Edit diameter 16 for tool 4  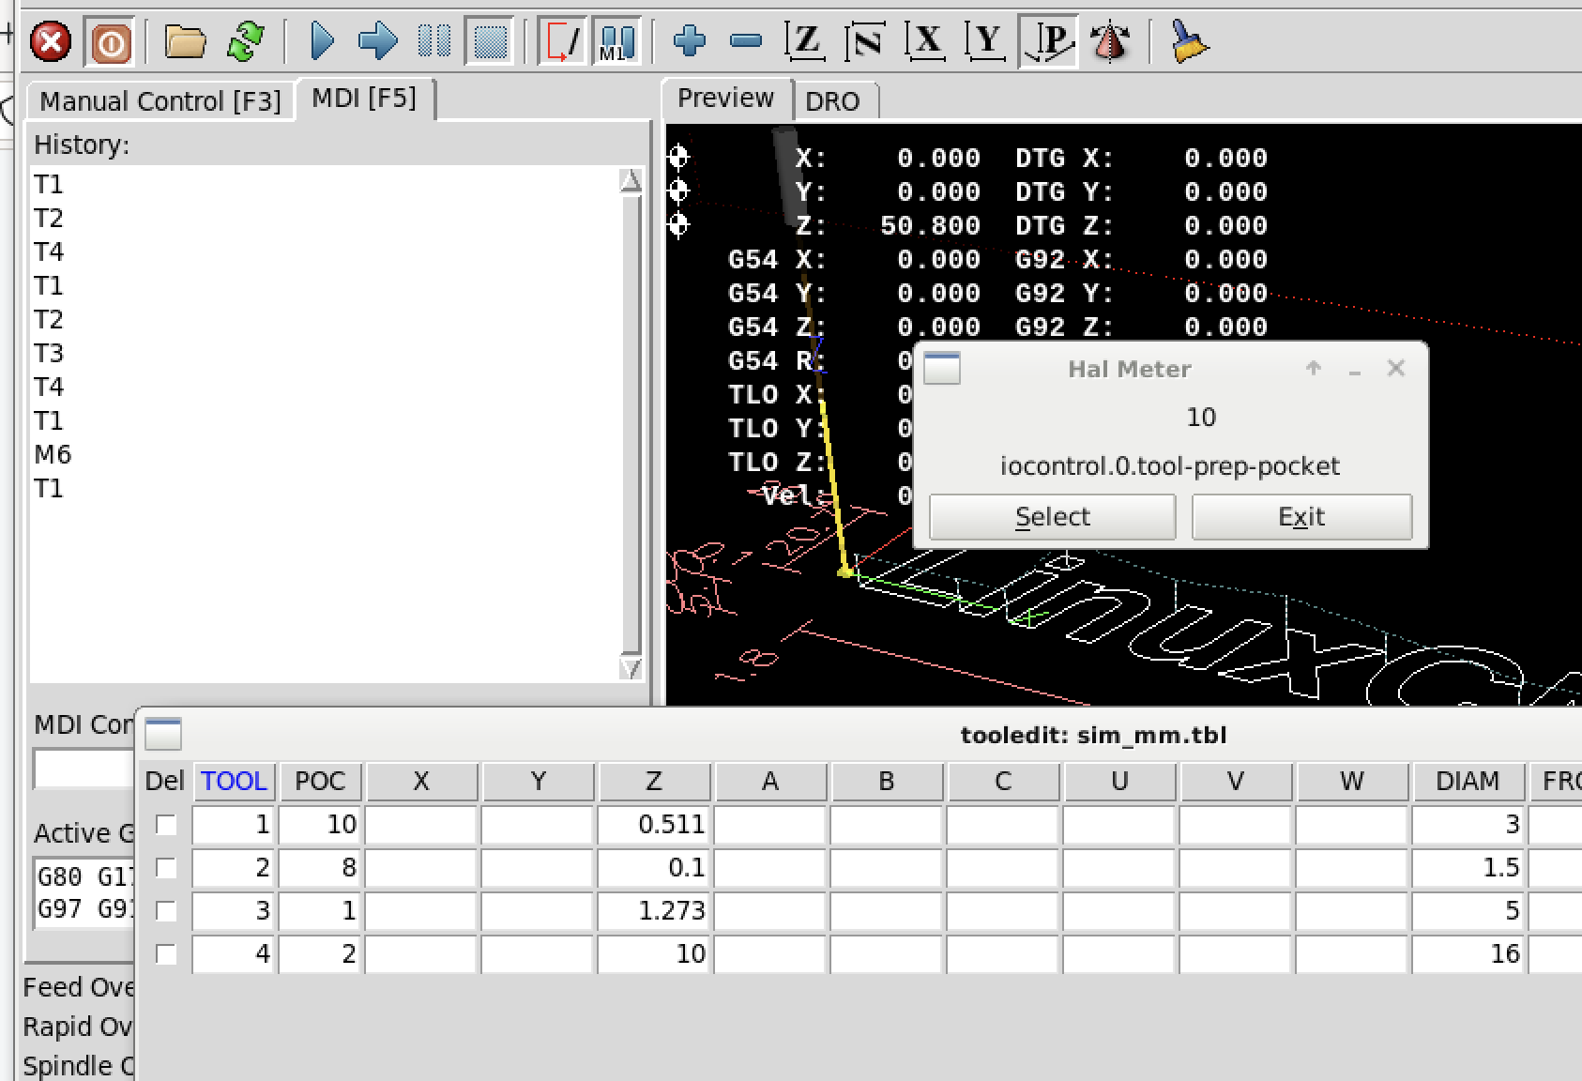pos(1468,954)
